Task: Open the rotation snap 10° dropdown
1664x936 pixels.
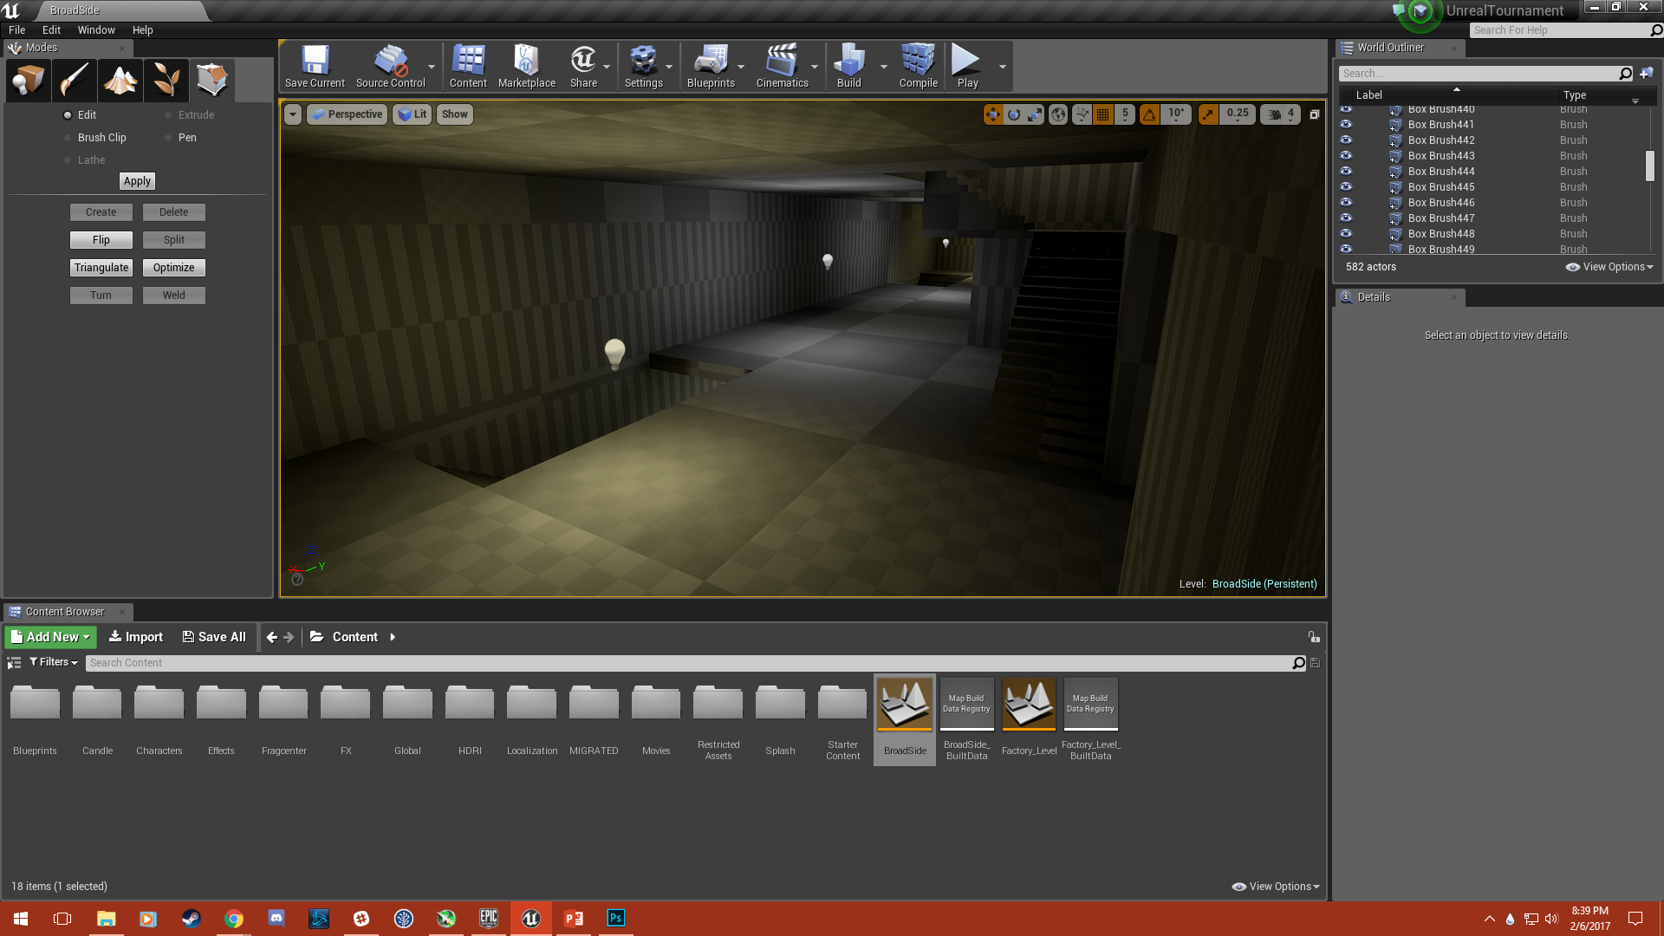Action: click(x=1176, y=114)
